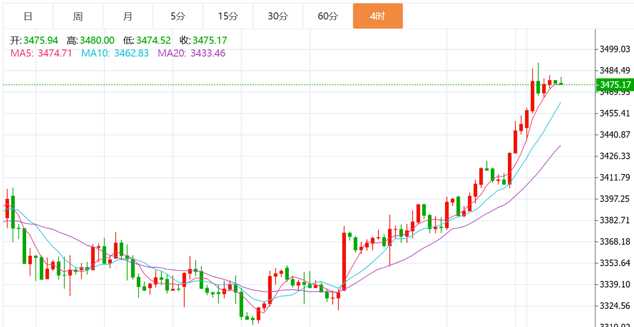Click the pink MA5 indicator label
The height and width of the screenshot is (327, 634).
(x=41, y=53)
